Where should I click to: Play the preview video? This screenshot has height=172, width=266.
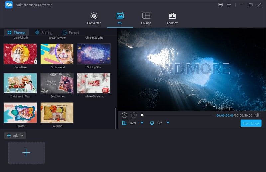point(124,115)
